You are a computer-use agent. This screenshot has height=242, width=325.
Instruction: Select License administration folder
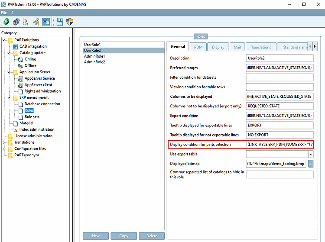[33, 136]
